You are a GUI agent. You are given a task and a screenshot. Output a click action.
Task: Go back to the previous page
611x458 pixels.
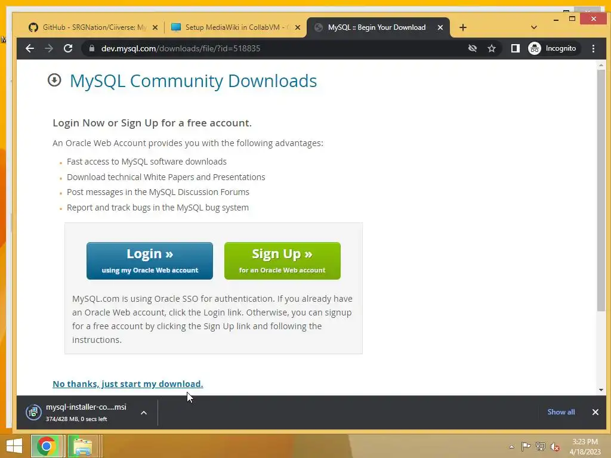[x=30, y=48]
